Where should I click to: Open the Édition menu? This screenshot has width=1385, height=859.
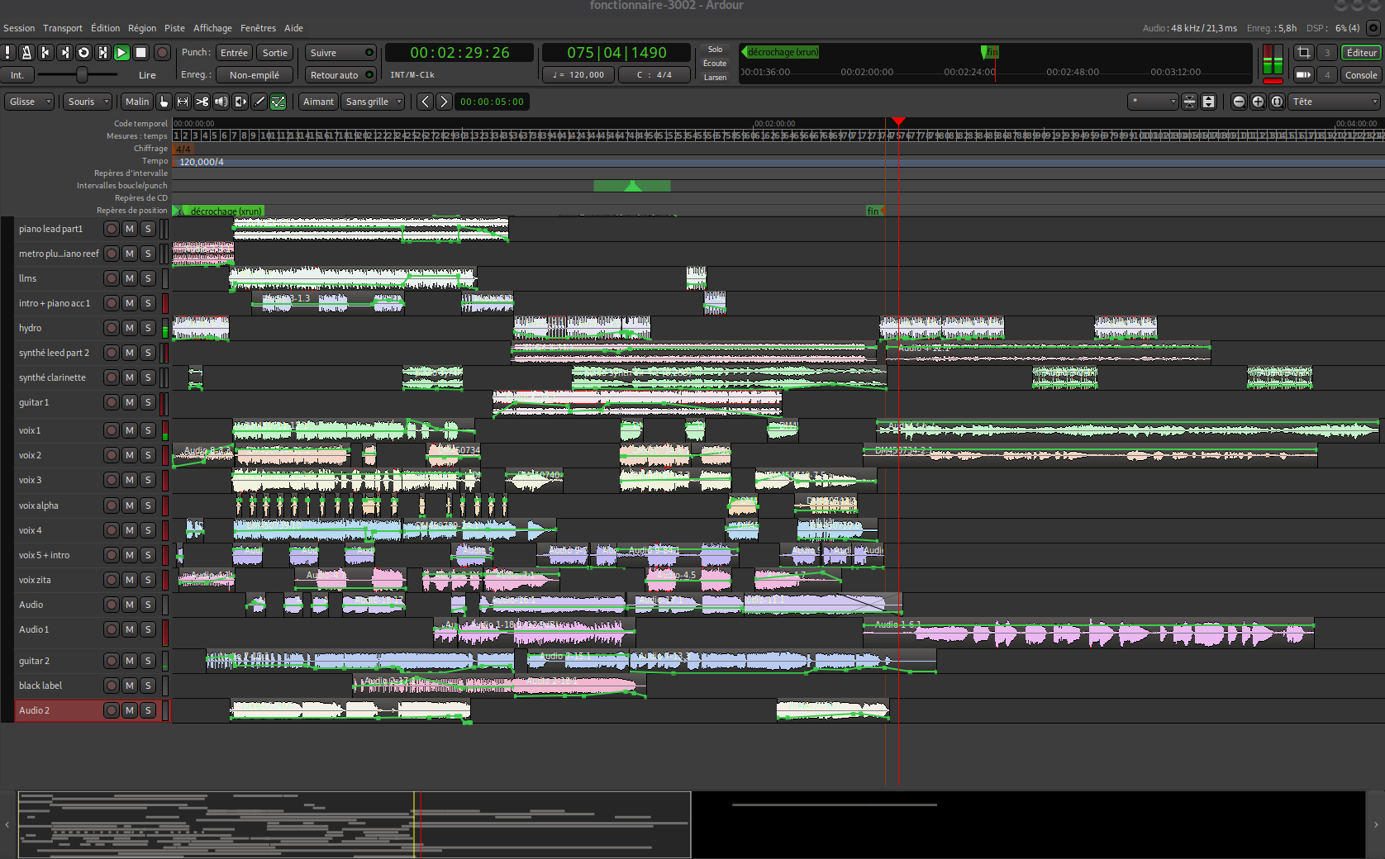pyautogui.click(x=105, y=28)
